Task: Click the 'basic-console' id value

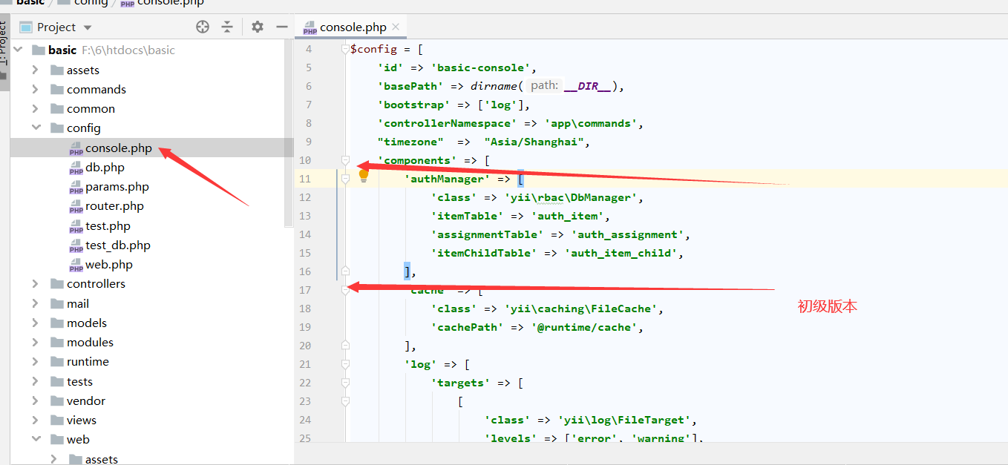Action: pos(480,67)
